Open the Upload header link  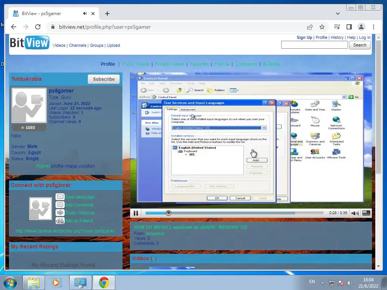coord(113,45)
